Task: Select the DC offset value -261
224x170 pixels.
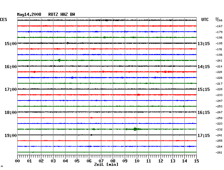Action: click(x=219, y=152)
